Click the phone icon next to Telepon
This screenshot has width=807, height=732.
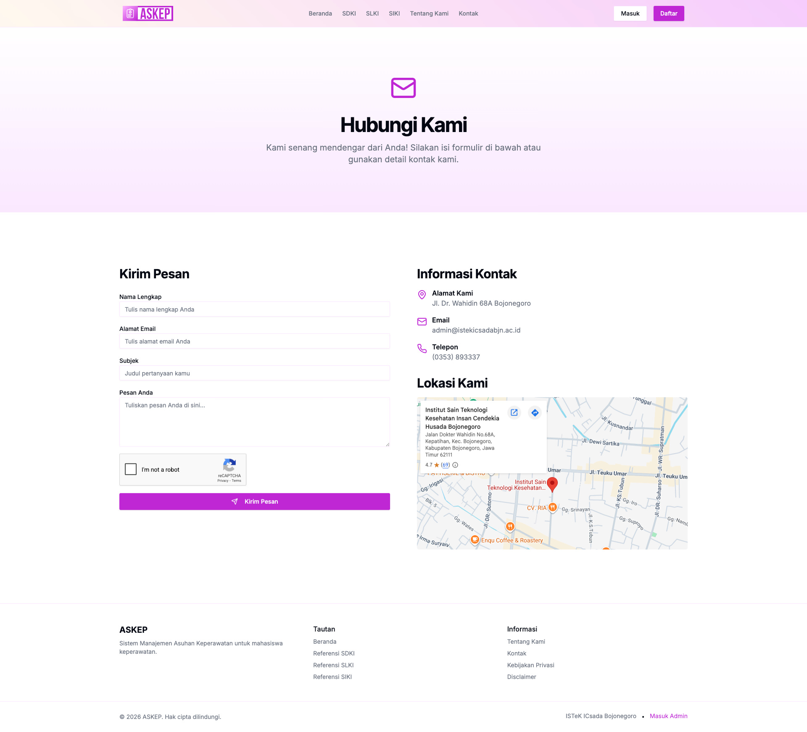(x=422, y=349)
